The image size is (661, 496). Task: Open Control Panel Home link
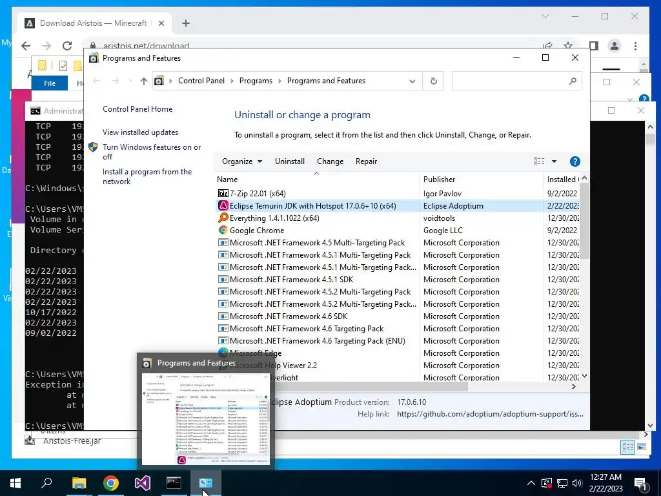[x=137, y=109]
